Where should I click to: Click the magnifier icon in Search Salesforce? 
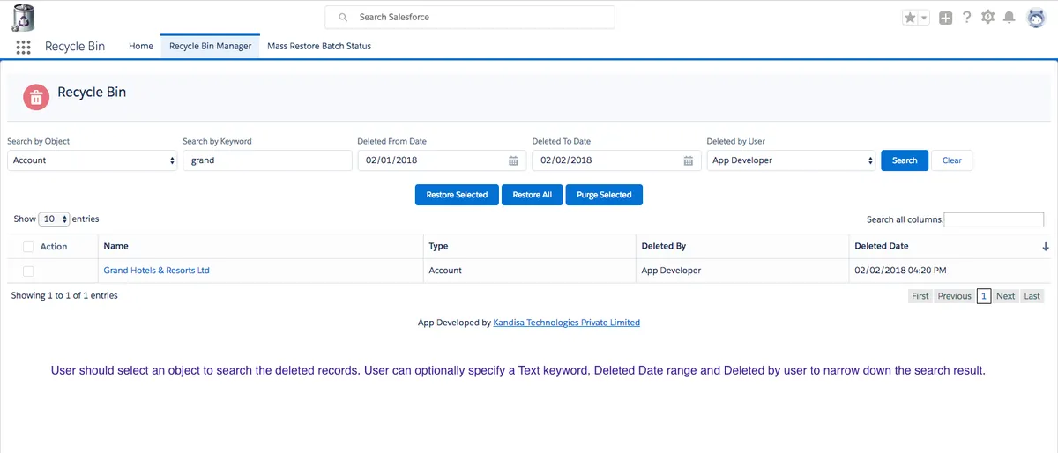coord(343,18)
